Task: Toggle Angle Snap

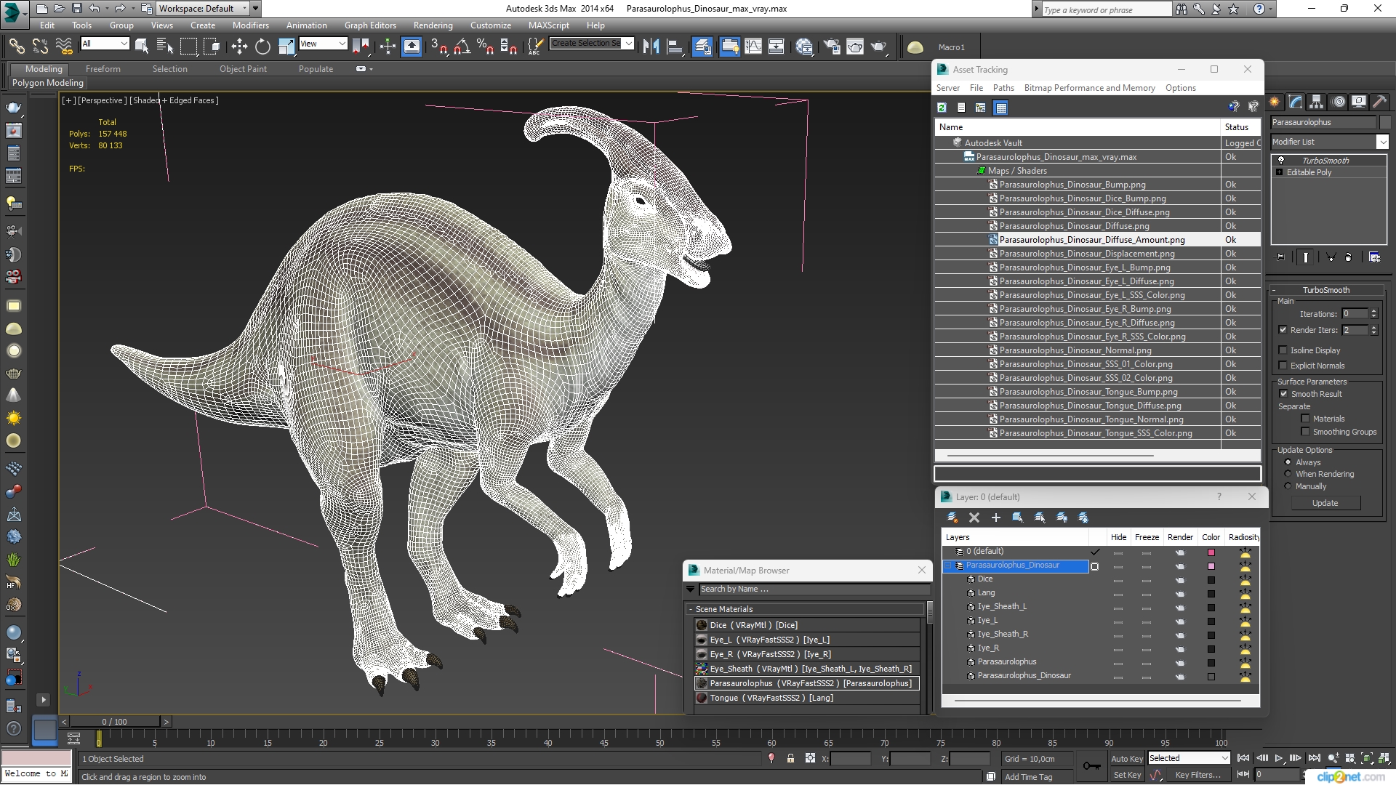Action: [x=462, y=47]
